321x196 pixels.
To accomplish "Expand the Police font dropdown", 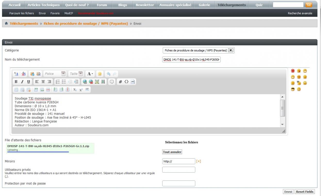I will pyautogui.click(x=63, y=74).
